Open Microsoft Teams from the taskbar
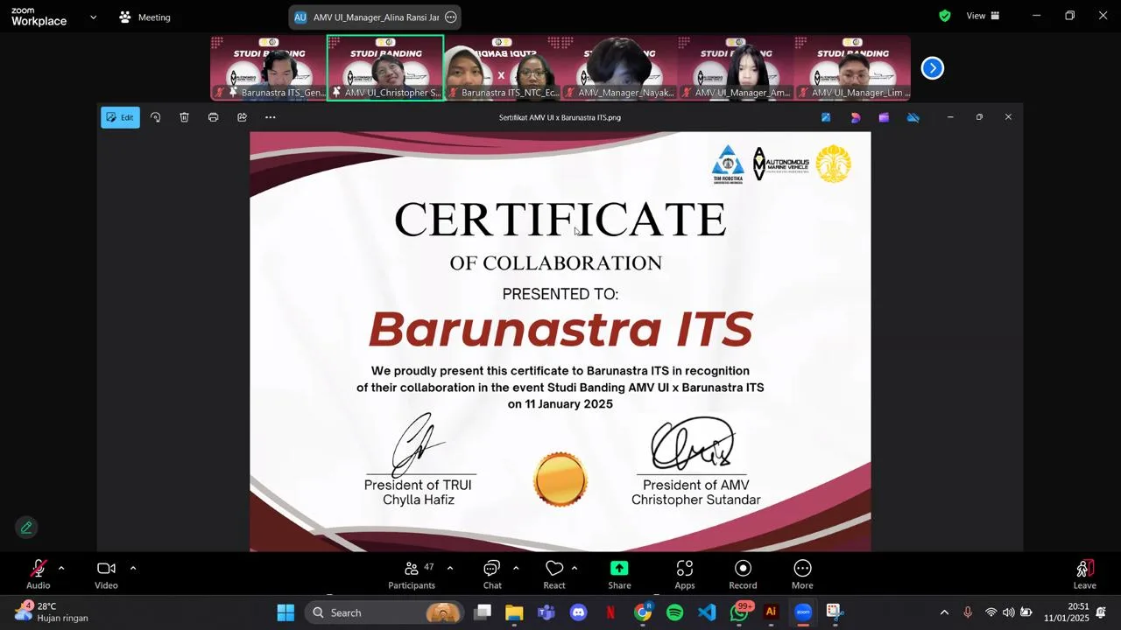The image size is (1121, 630). [x=546, y=612]
